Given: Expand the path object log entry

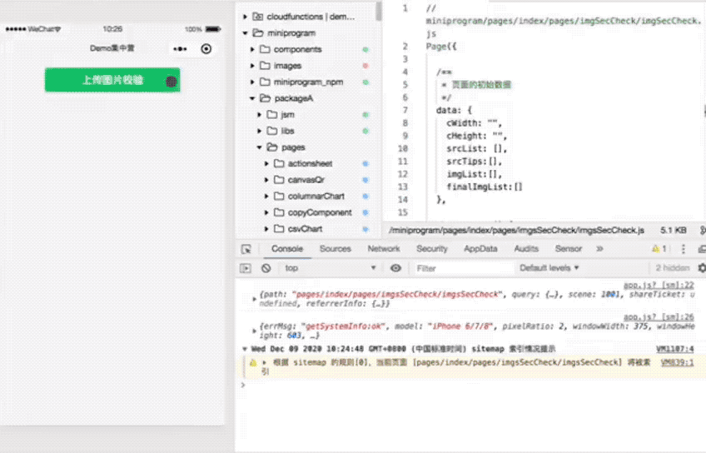Looking at the screenshot, I should click(255, 299).
